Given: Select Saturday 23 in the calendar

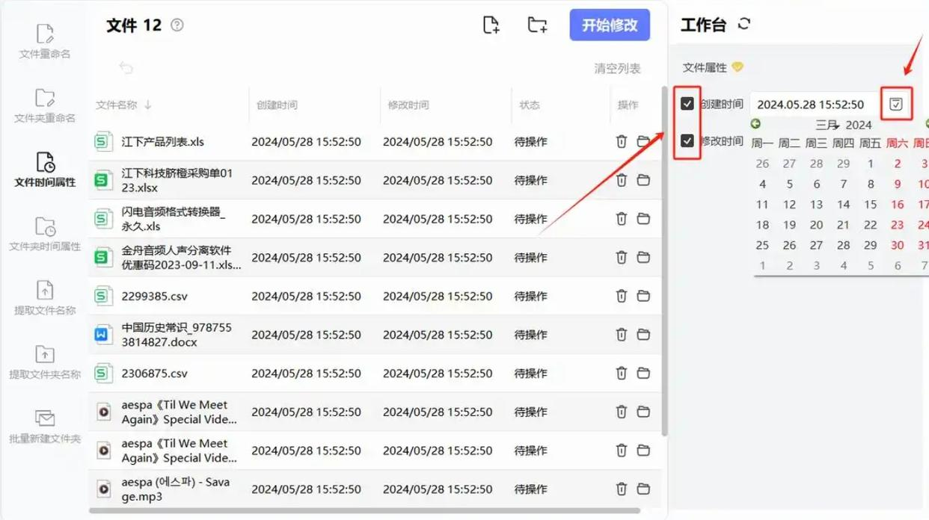Looking at the screenshot, I should pos(898,224).
